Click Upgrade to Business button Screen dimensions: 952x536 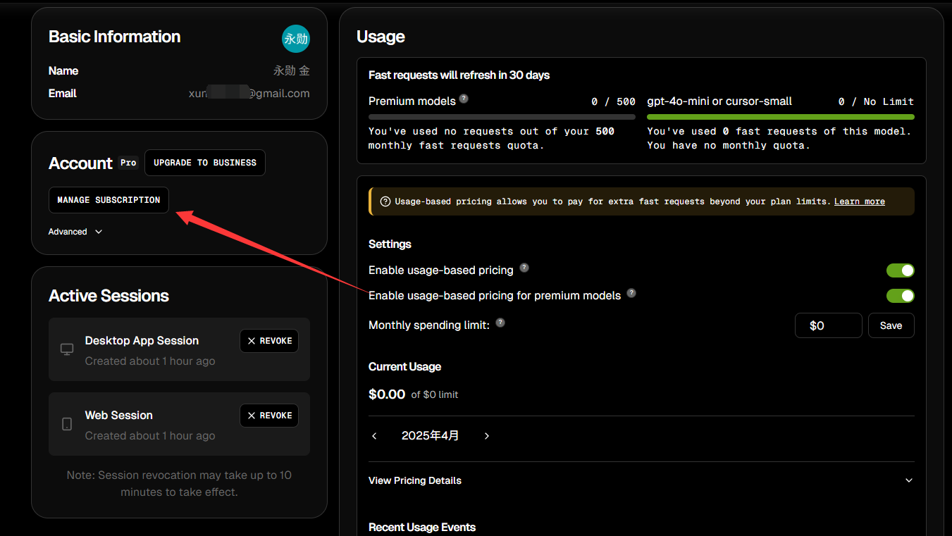point(205,163)
